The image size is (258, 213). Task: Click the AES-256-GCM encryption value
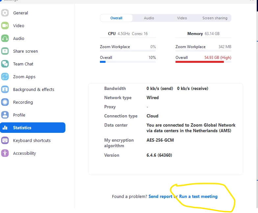pyautogui.click(x=160, y=140)
